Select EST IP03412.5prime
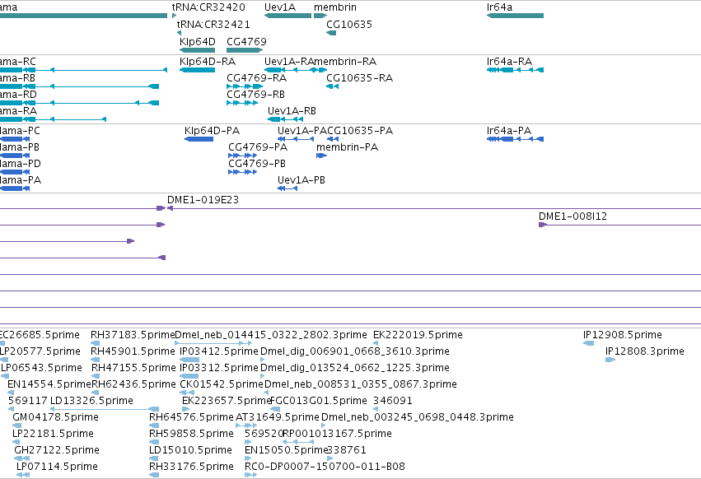 (x=189, y=360)
